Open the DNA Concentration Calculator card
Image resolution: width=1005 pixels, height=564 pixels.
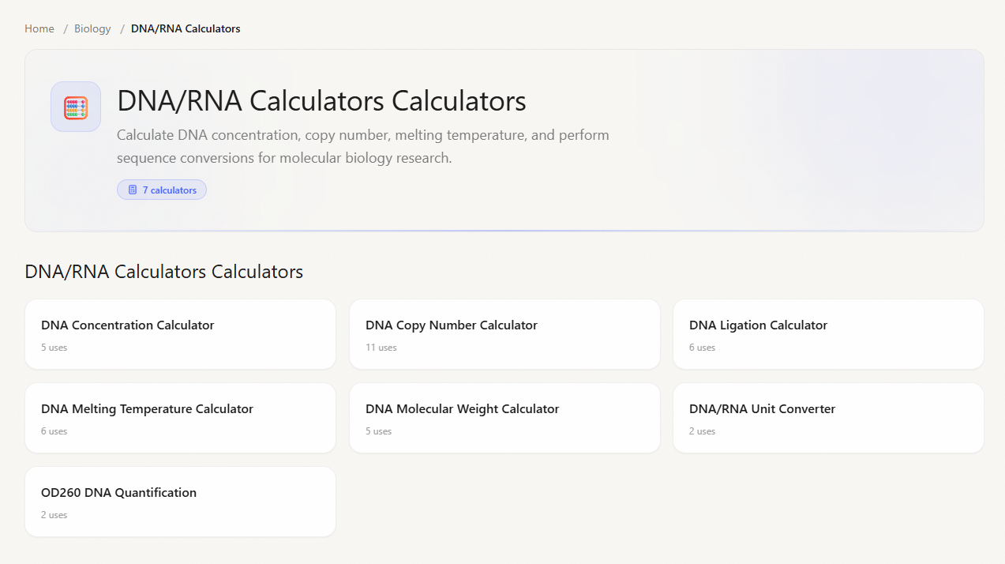[180, 333]
